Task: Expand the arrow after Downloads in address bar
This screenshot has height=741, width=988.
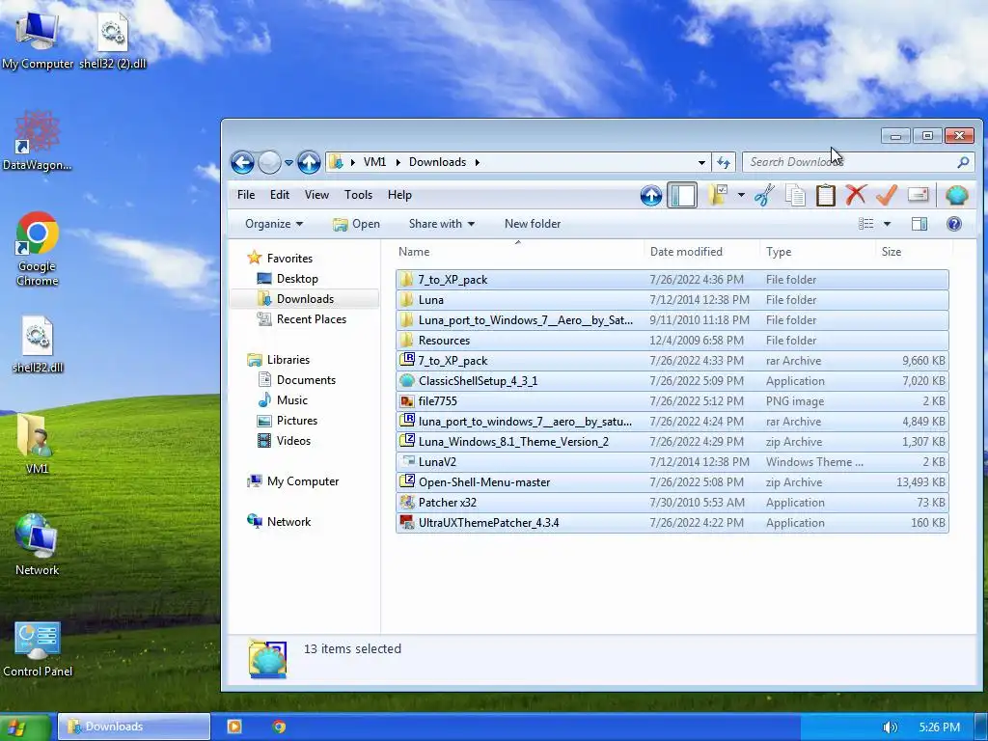Action: tap(477, 162)
